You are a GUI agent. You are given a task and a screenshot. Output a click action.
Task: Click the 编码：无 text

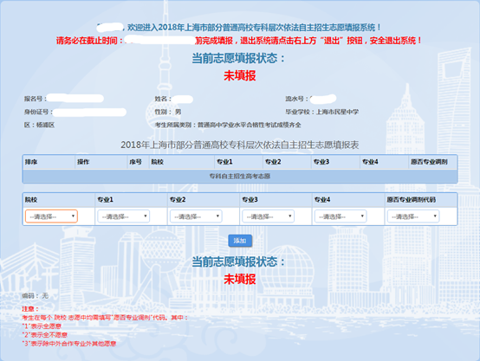click(35, 295)
